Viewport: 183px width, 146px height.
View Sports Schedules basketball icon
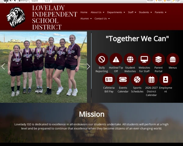coord(137,80)
